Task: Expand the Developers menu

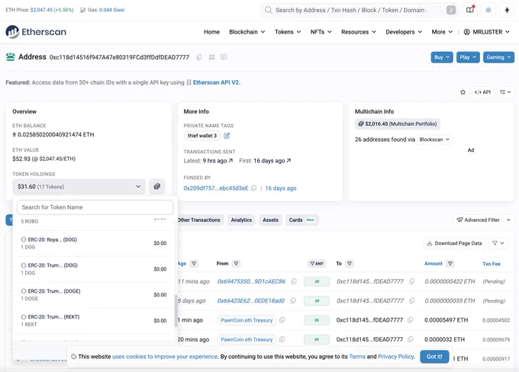Action: 404,32
